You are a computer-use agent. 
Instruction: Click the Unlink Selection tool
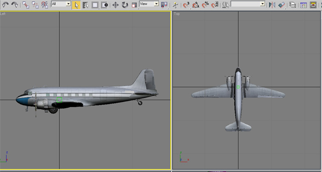point(35,5)
